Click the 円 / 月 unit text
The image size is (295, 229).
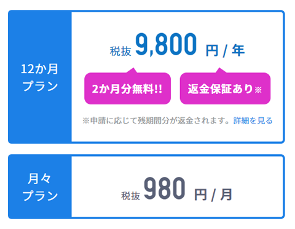click(x=213, y=195)
